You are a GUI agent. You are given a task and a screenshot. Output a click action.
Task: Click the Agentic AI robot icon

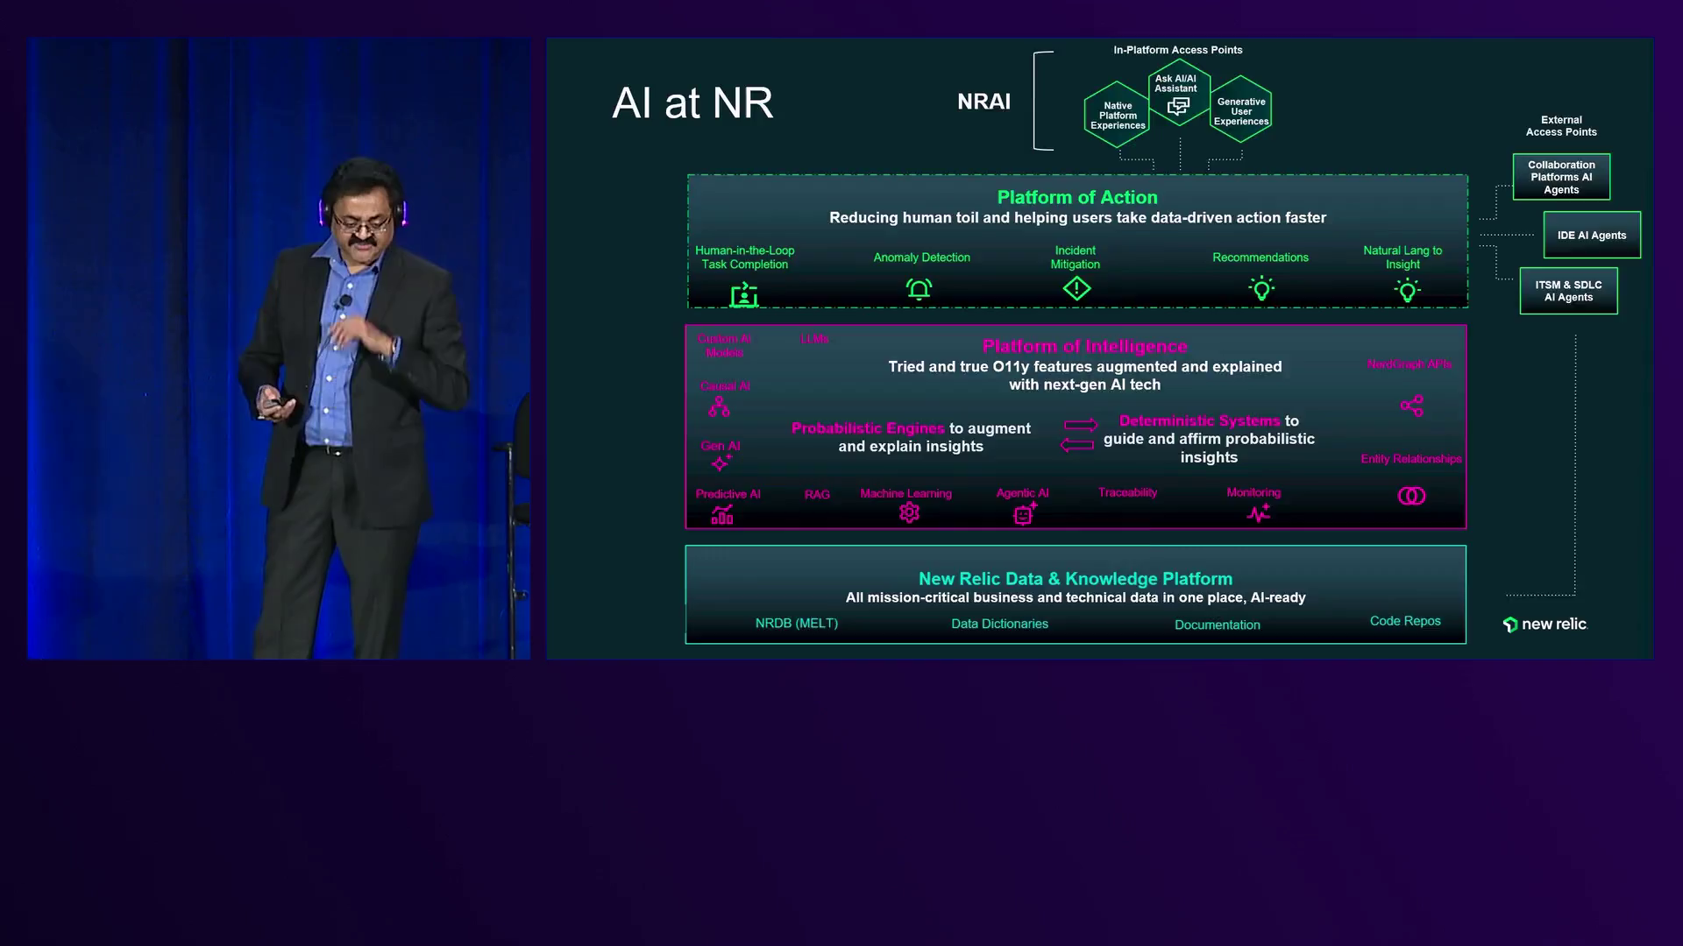click(1024, 514)
